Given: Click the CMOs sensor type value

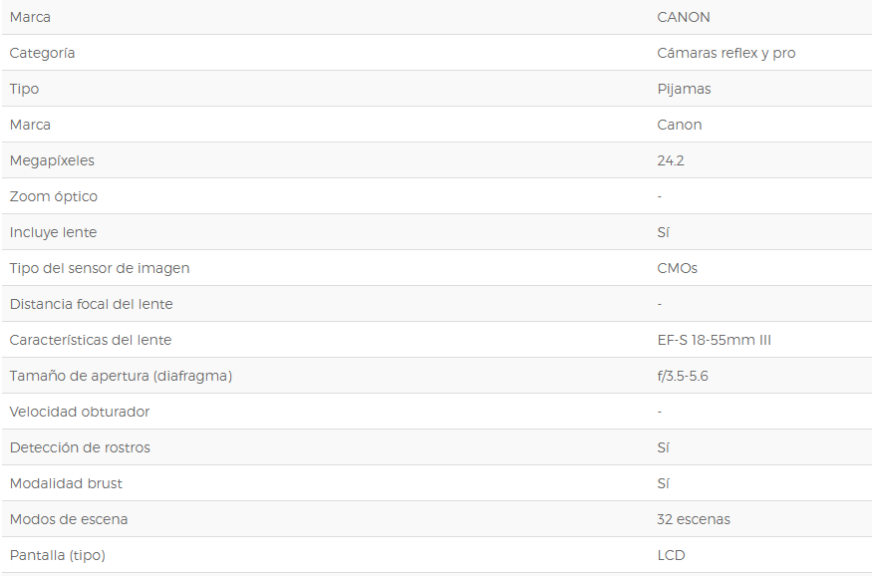Looking at the screenshot, I should click(x=678, y=268).
